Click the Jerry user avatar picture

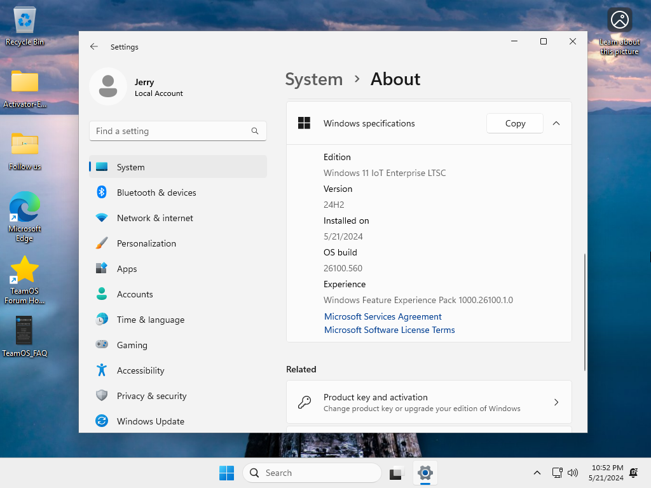coord(108,86)
